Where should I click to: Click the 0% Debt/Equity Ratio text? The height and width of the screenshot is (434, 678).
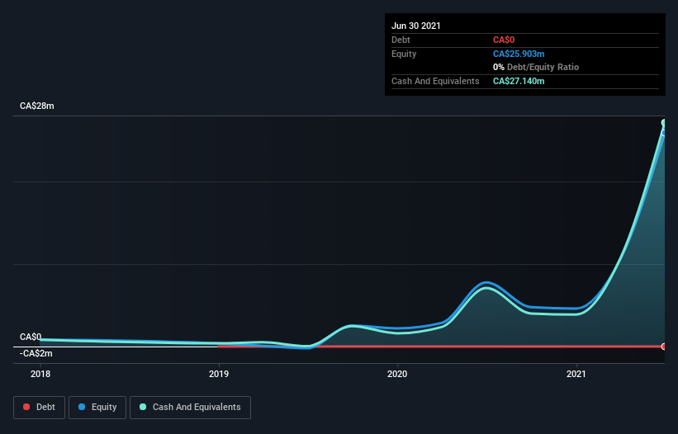coord(536,68)
